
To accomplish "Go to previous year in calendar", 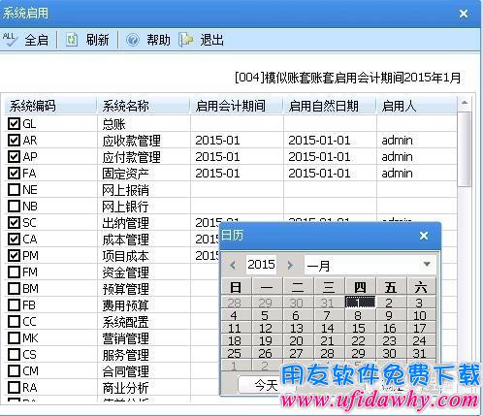I will [232, 266].
